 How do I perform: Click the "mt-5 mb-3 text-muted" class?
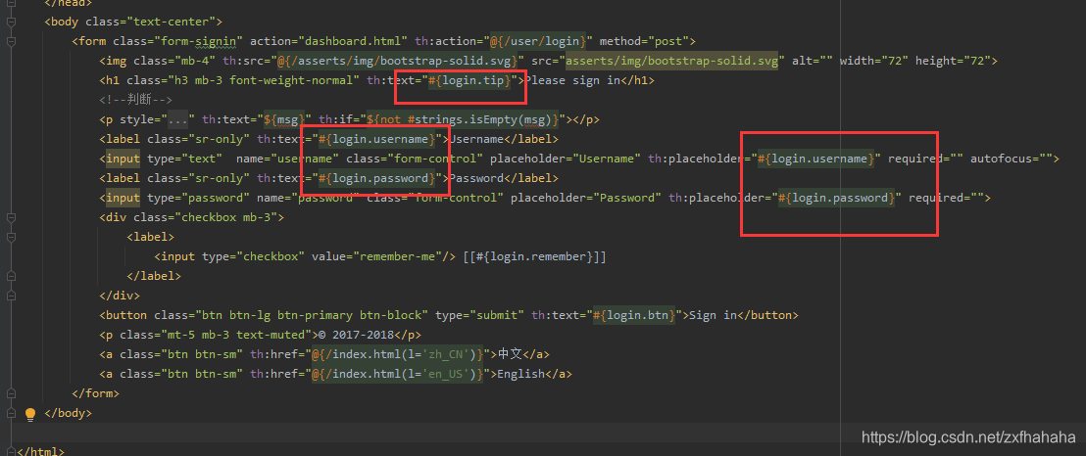(x=239, y=335)
